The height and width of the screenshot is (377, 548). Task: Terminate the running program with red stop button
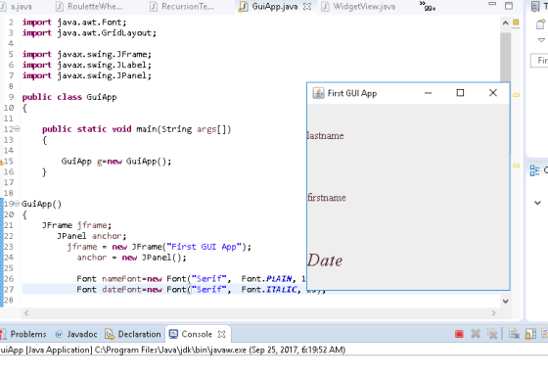pos(459,334)
